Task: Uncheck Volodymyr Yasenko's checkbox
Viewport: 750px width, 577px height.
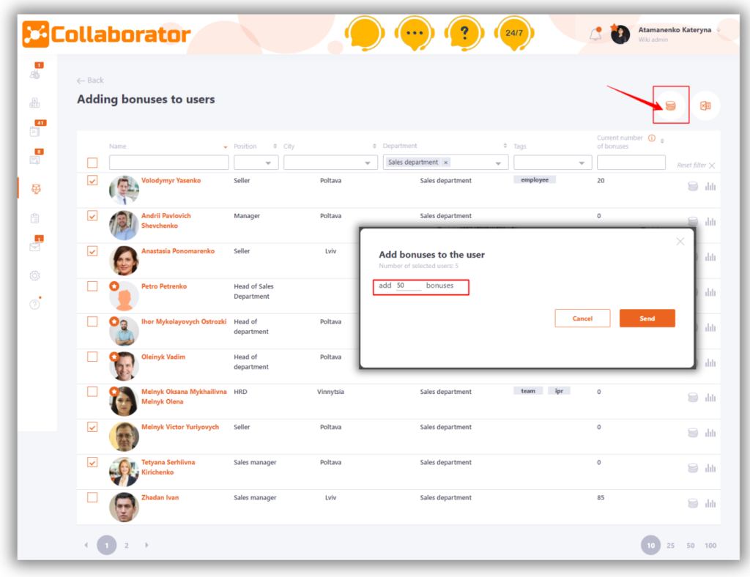Action: [92, 180]
